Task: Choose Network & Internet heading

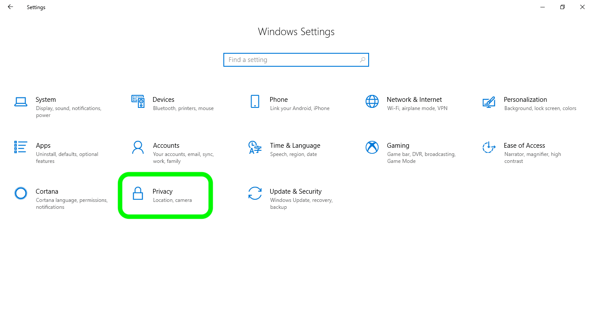Action: 414,100
